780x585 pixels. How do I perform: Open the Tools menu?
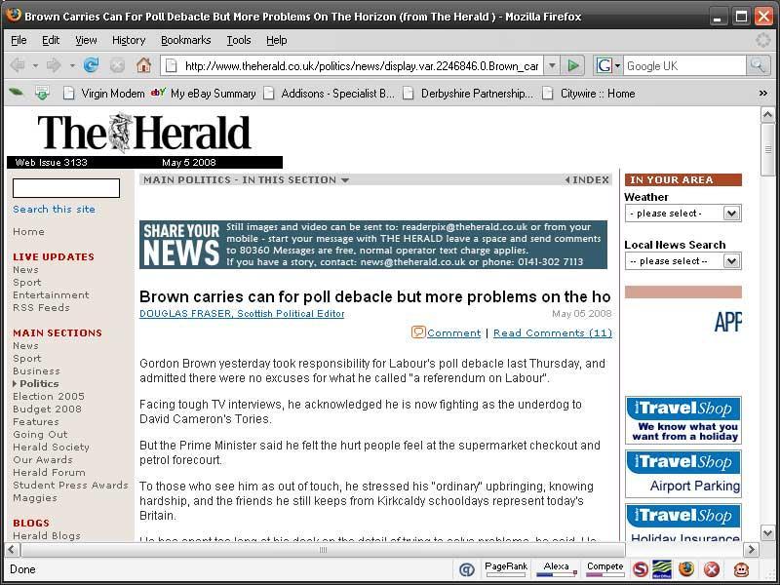pyautogui.click(x=239, y=40)
